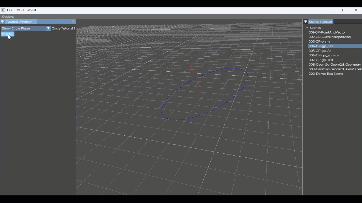Select scene 008-Geom2d-Geom2d_Geometry
The image size is (362, 203).
[335, 65]
